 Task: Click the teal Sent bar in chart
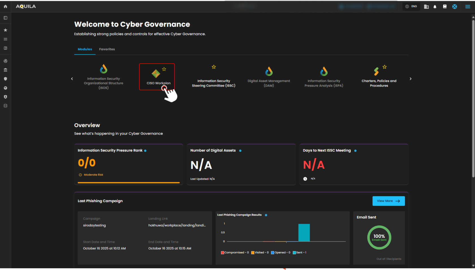pos(304,233)
